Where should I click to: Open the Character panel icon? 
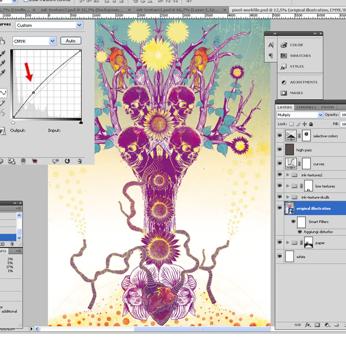pyautogui.click(x=271, y=45)
